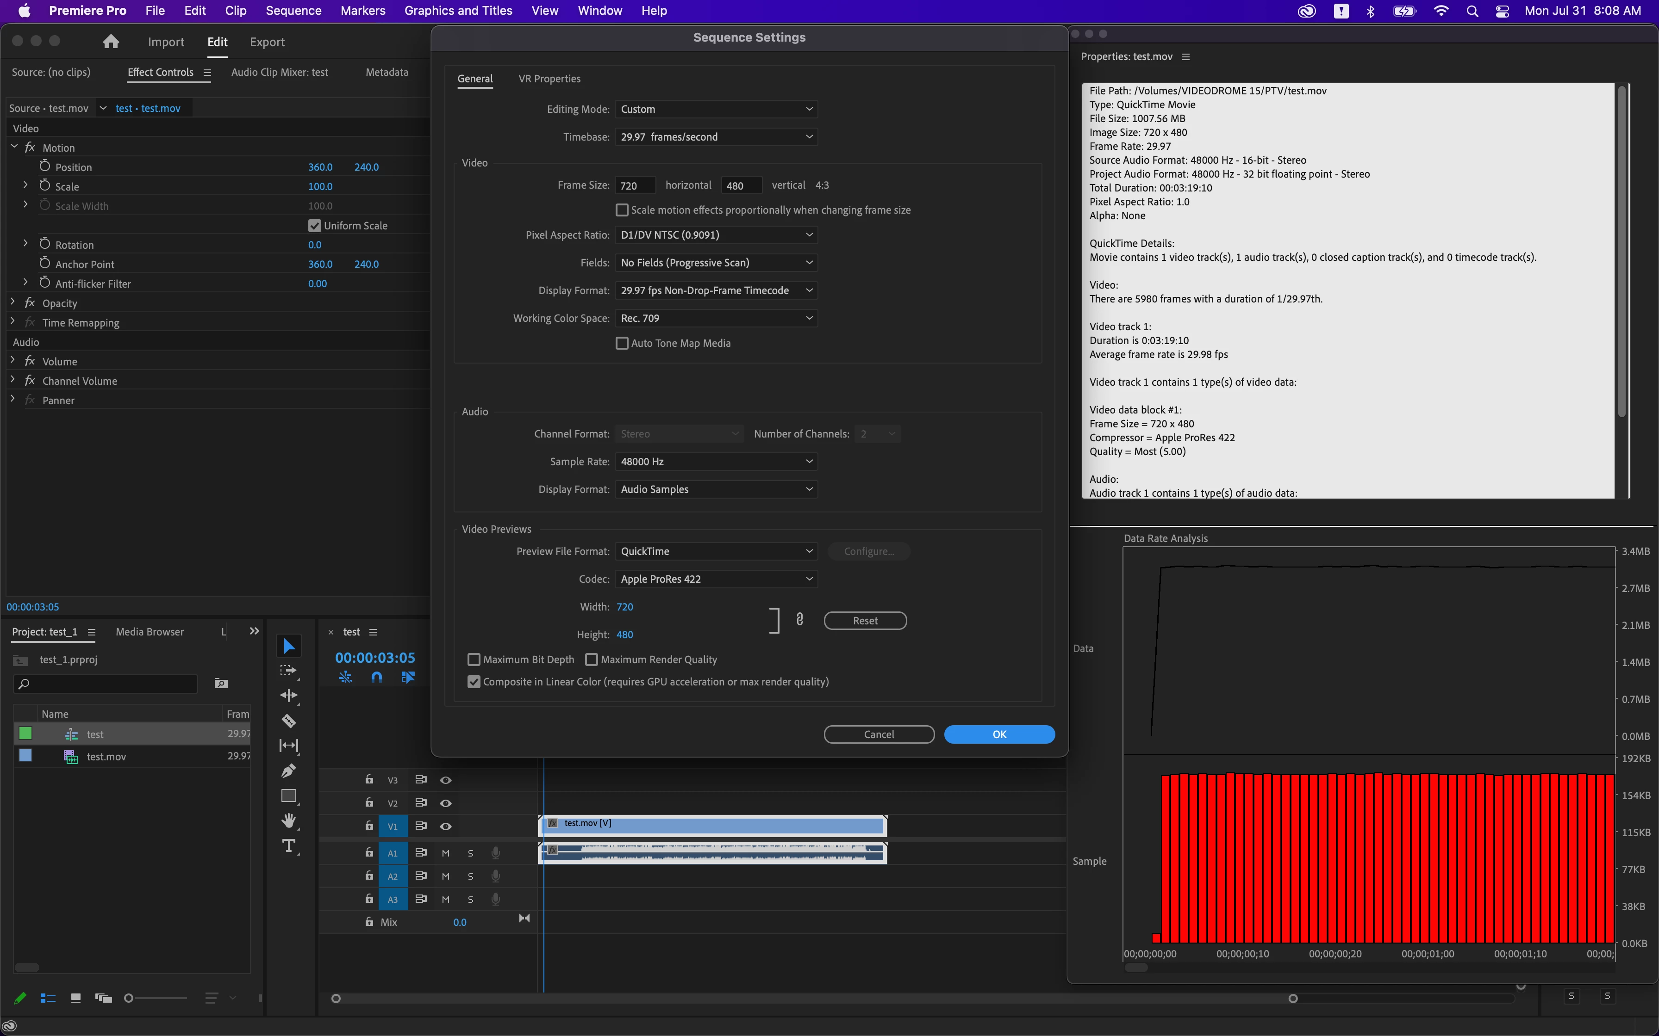Click the Home icon

[111, 42]
